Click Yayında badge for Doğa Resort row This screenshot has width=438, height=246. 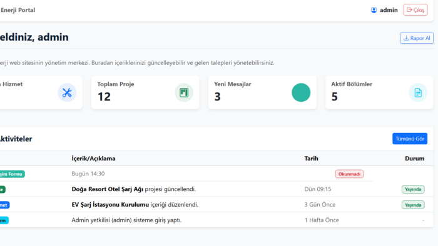coord(413,189)
